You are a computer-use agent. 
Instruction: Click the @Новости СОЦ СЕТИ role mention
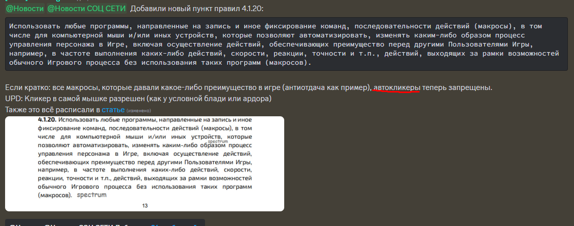(86, 9)
